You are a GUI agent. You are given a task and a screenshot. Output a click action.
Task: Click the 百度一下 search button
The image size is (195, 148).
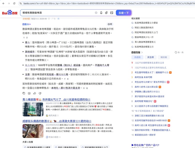point(123,13)
